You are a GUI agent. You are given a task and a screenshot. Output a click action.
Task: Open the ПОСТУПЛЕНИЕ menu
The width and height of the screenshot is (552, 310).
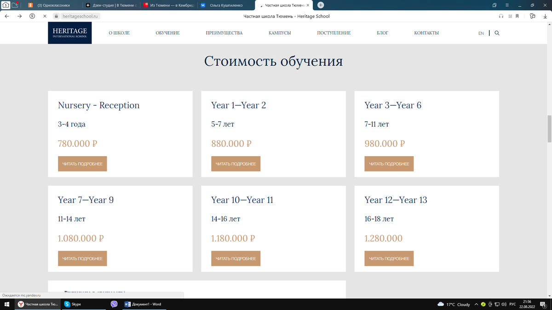334,33
